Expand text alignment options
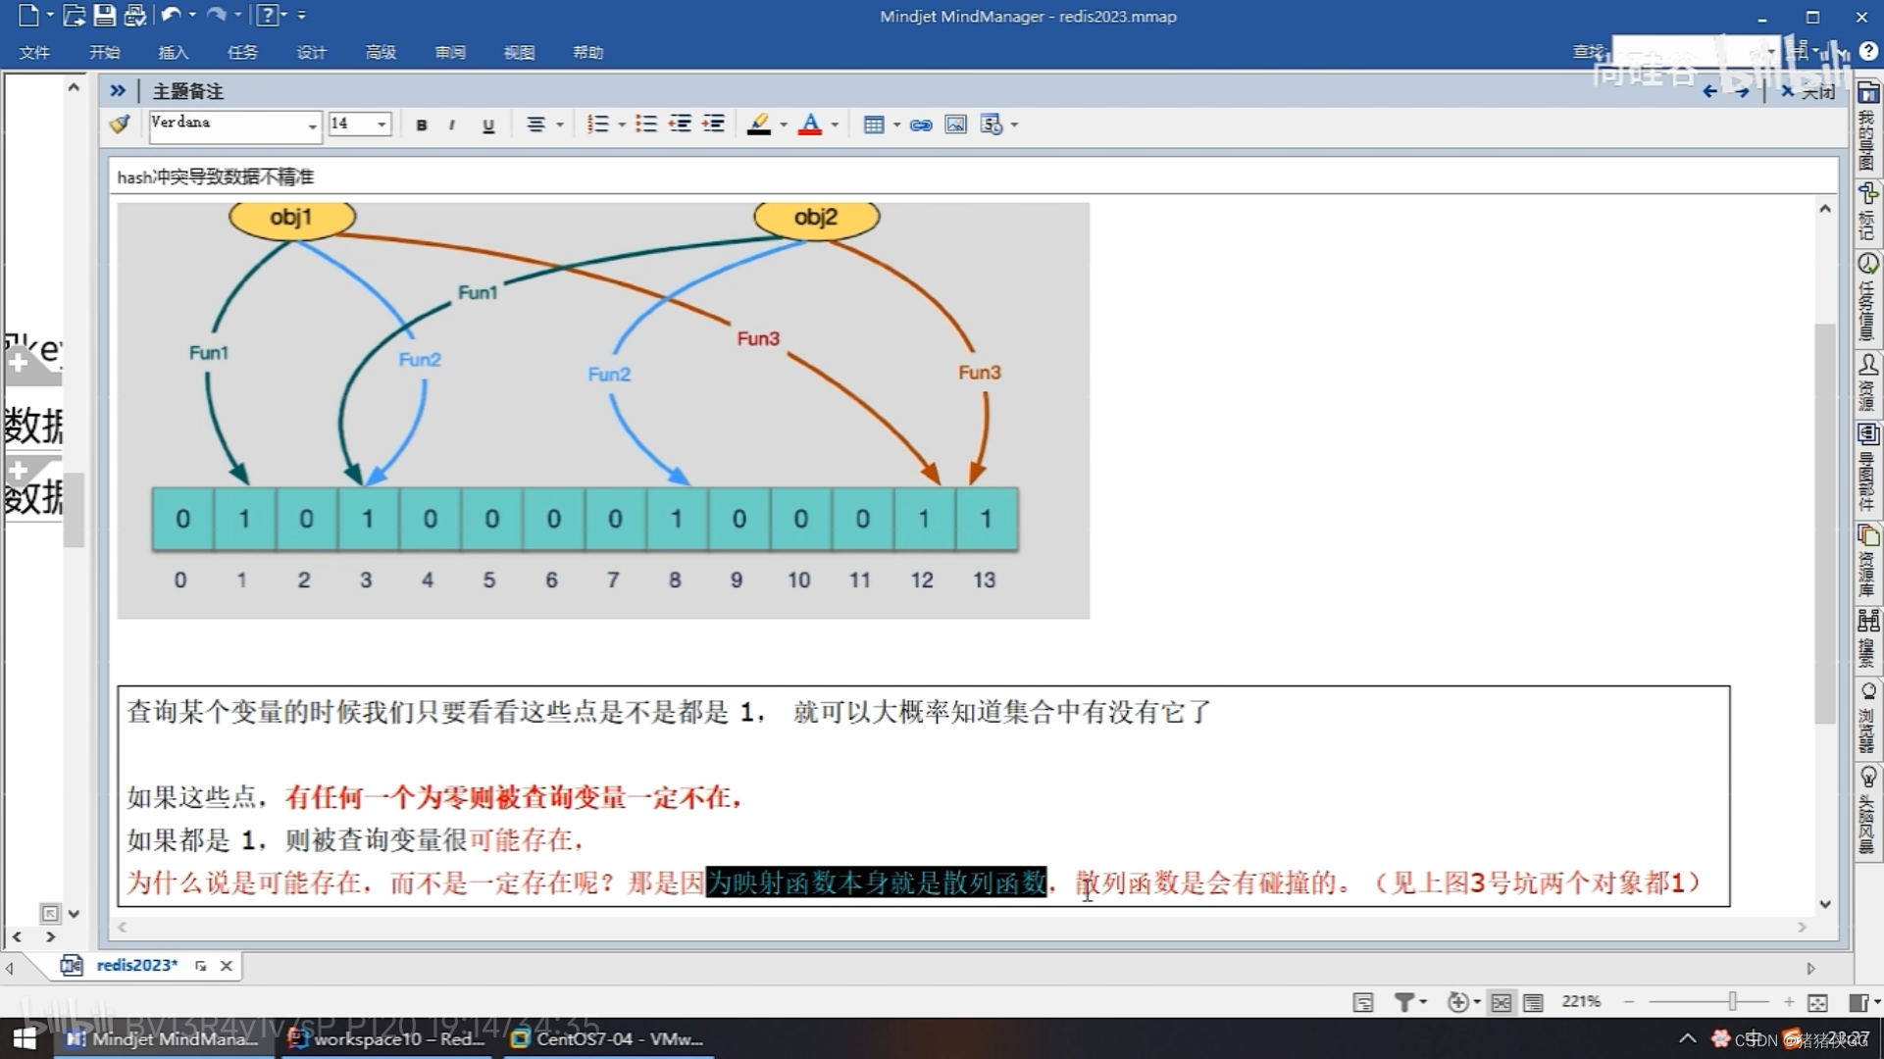Image resolution: width=1884 pixels, height=1059 pixels. coord(560,125)
